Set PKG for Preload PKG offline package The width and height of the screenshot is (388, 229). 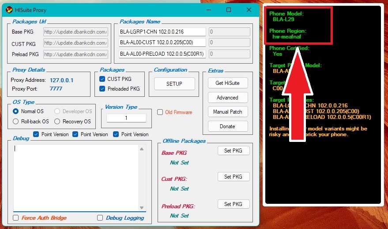click(233, 204)
